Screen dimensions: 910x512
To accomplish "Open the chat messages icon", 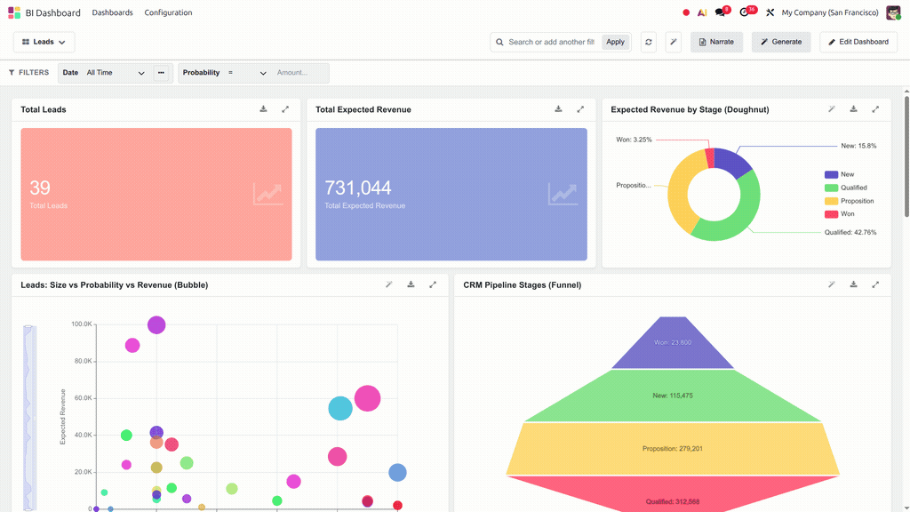I will coord(720,12).
